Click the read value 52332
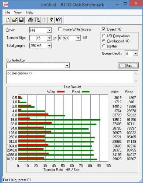 point(131,115)
